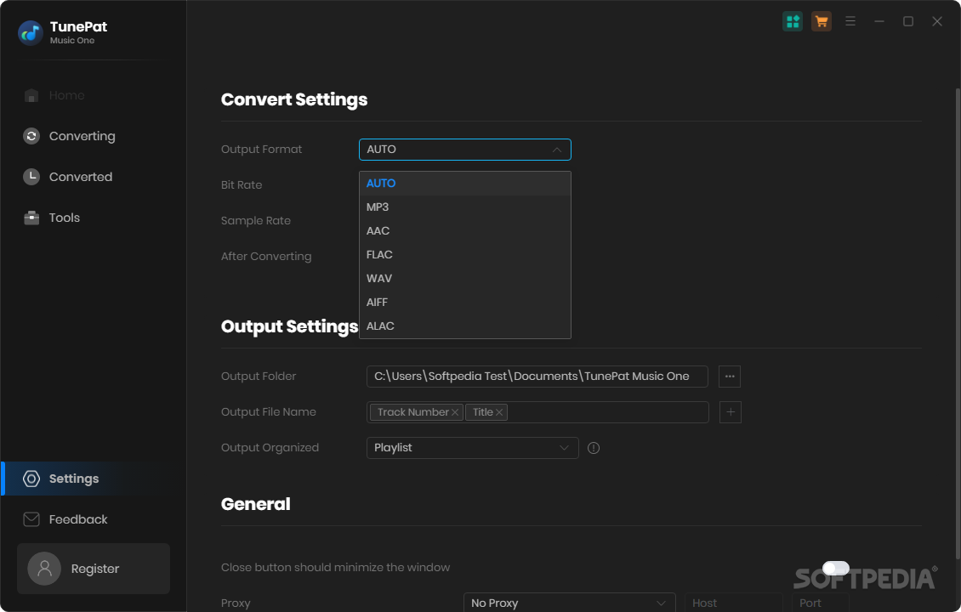Remove the Track Number tag
This screenshot has height=612, width=961.
[455, 412]
